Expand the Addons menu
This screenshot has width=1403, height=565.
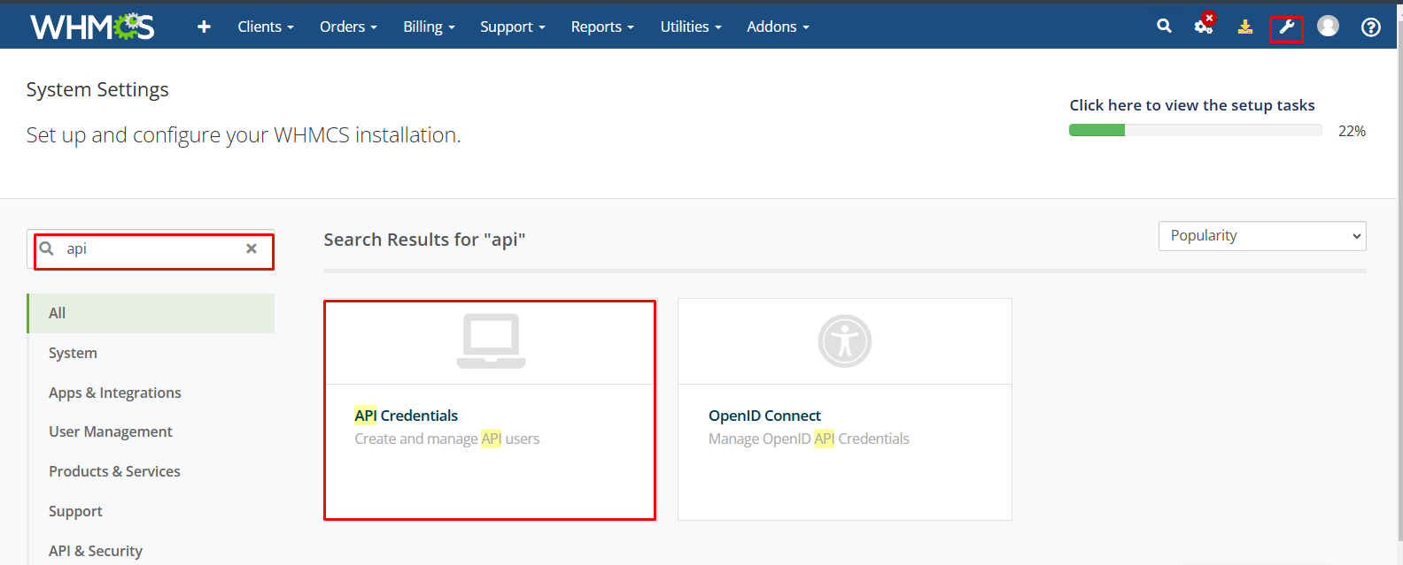[x=778, y=27]
